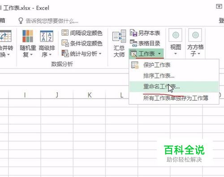Choose 重命名工作表... menu entry
Screen dimensions: 224x177
pyautogui.click(x=174, y=86)
